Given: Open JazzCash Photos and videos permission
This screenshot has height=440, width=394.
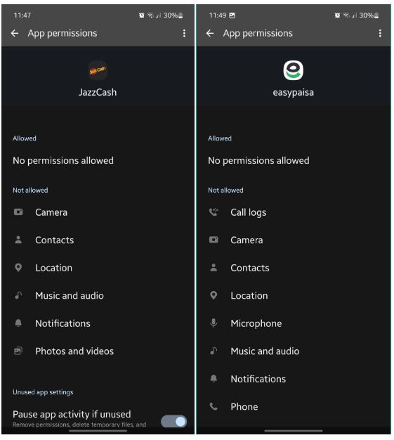Looking at the screenshot, I should [98, 351].
